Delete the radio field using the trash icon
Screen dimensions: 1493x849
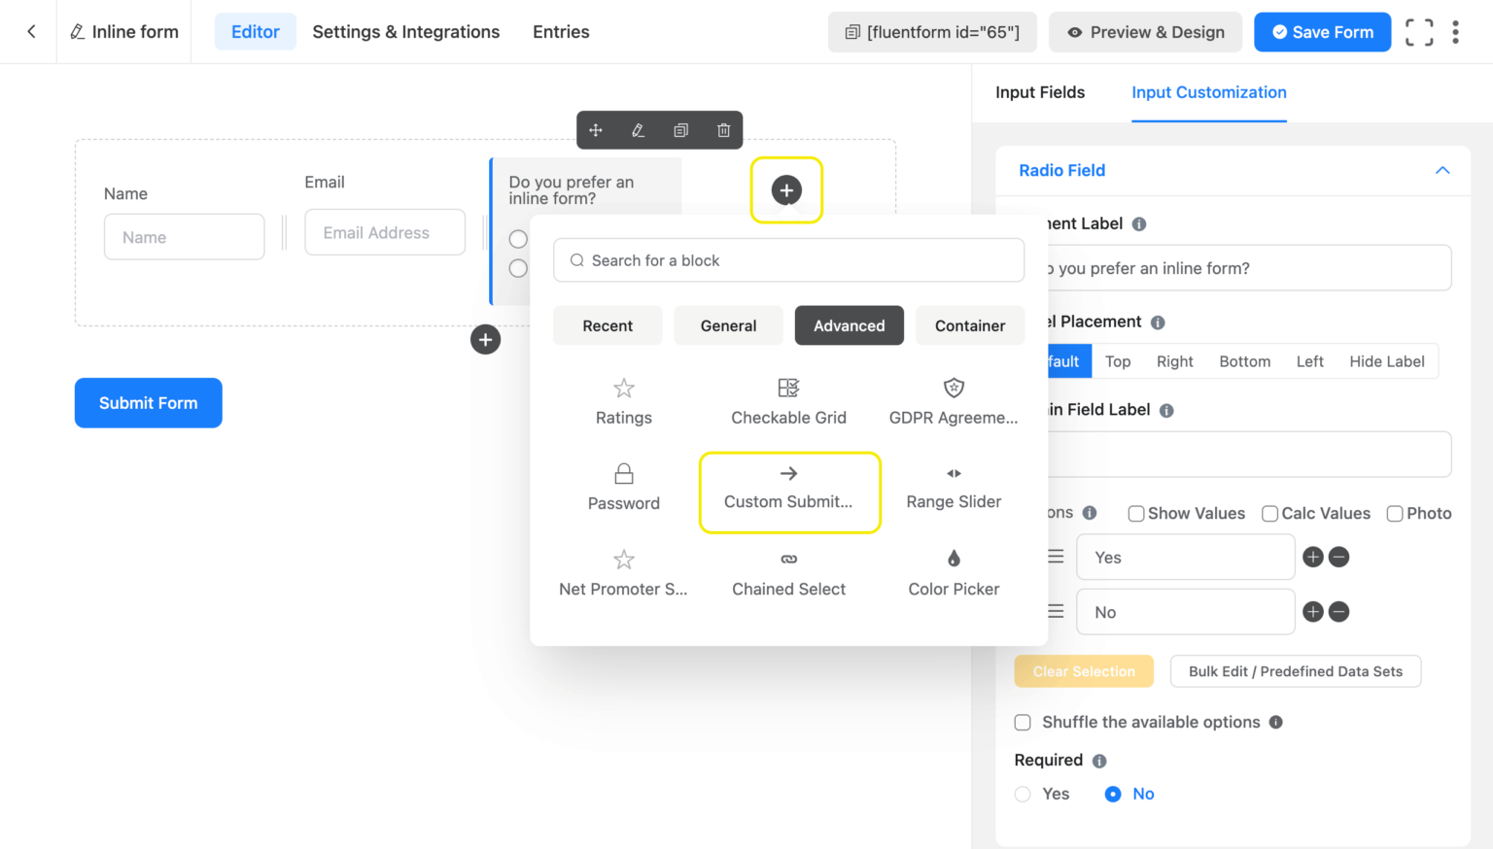click(723, 129)
